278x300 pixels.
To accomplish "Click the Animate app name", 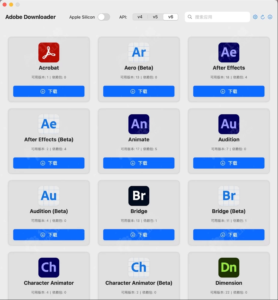I will [139, 139].
